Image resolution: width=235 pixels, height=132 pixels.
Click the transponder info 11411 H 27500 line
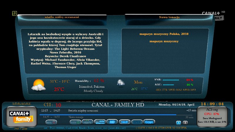(x=161, y=128)
